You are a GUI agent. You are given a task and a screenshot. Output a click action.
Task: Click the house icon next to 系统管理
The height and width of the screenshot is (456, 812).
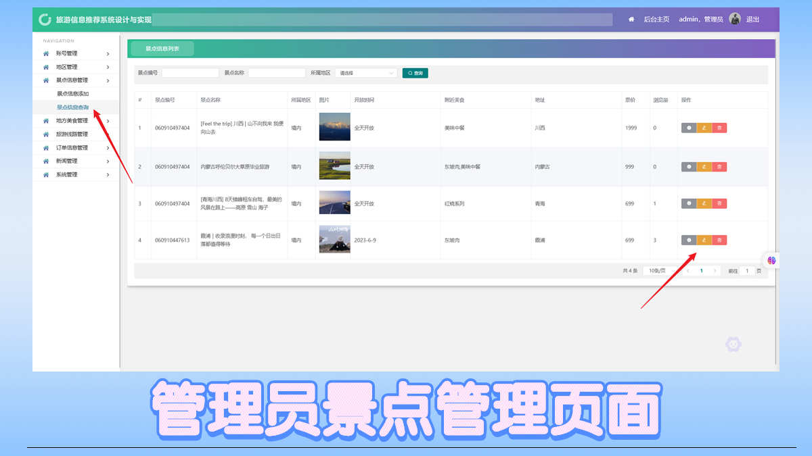(46, 175)
